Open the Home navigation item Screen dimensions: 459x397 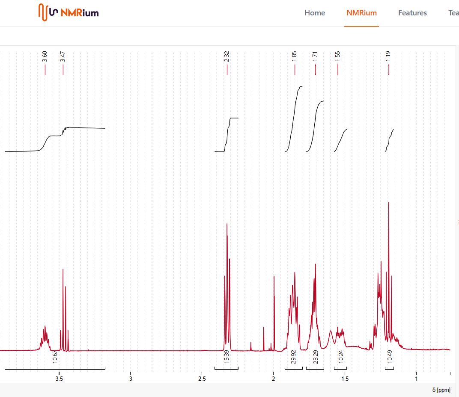coord(315,13)
